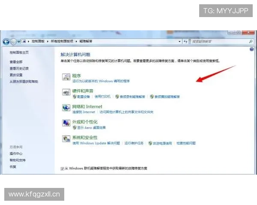The image size is (257, 205).
Task: Click the shield icon beside 音频录制疑难解答
Action: coord(117,97)
